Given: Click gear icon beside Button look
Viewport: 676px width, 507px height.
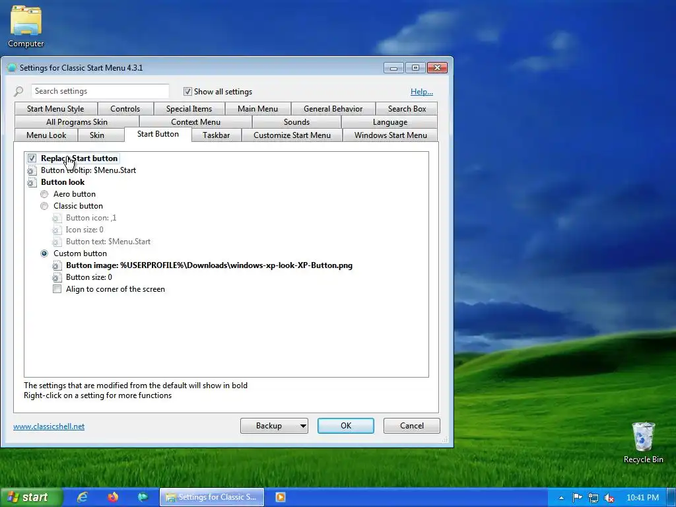Looking at the screenshot, I should click(x=32, y=182).
